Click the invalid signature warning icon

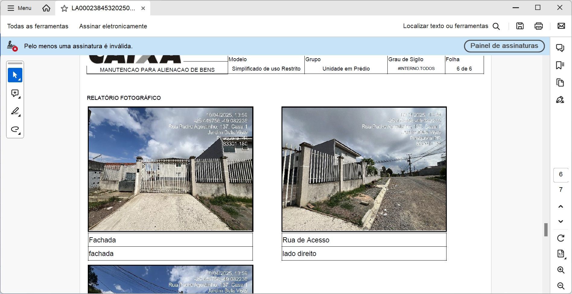(x=12, y=46)
